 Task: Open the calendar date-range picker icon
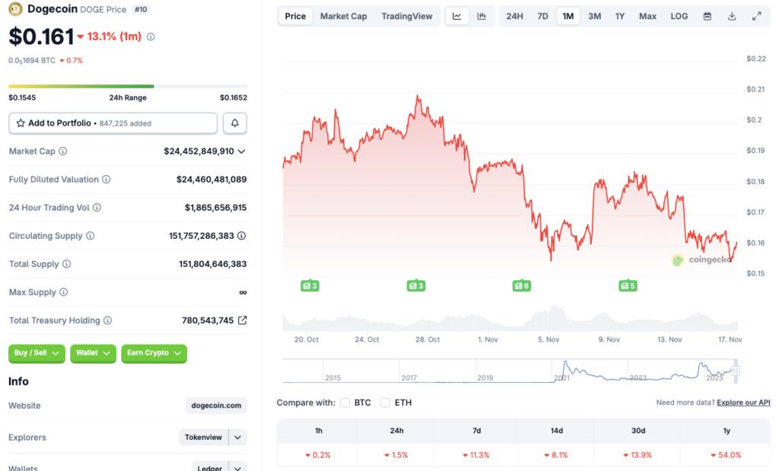(x=707, y=16)
